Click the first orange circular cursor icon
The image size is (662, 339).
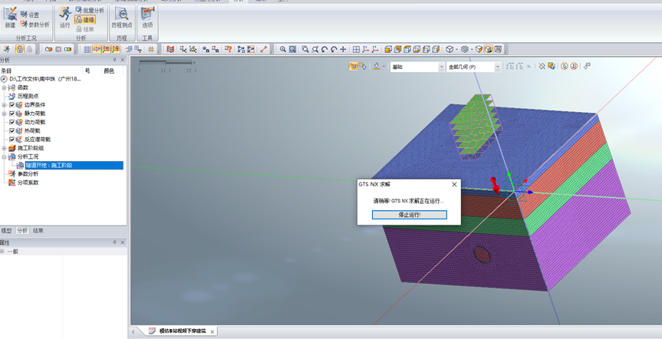[x=565, y=66]
